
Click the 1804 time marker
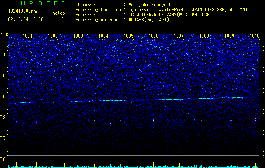[103, 36]
